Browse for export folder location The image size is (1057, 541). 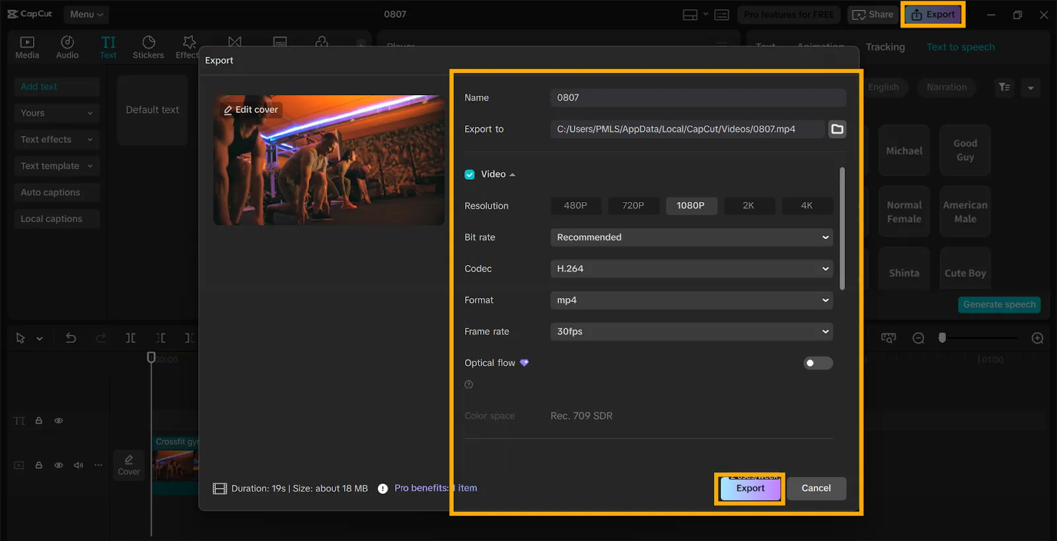point(837,129)
